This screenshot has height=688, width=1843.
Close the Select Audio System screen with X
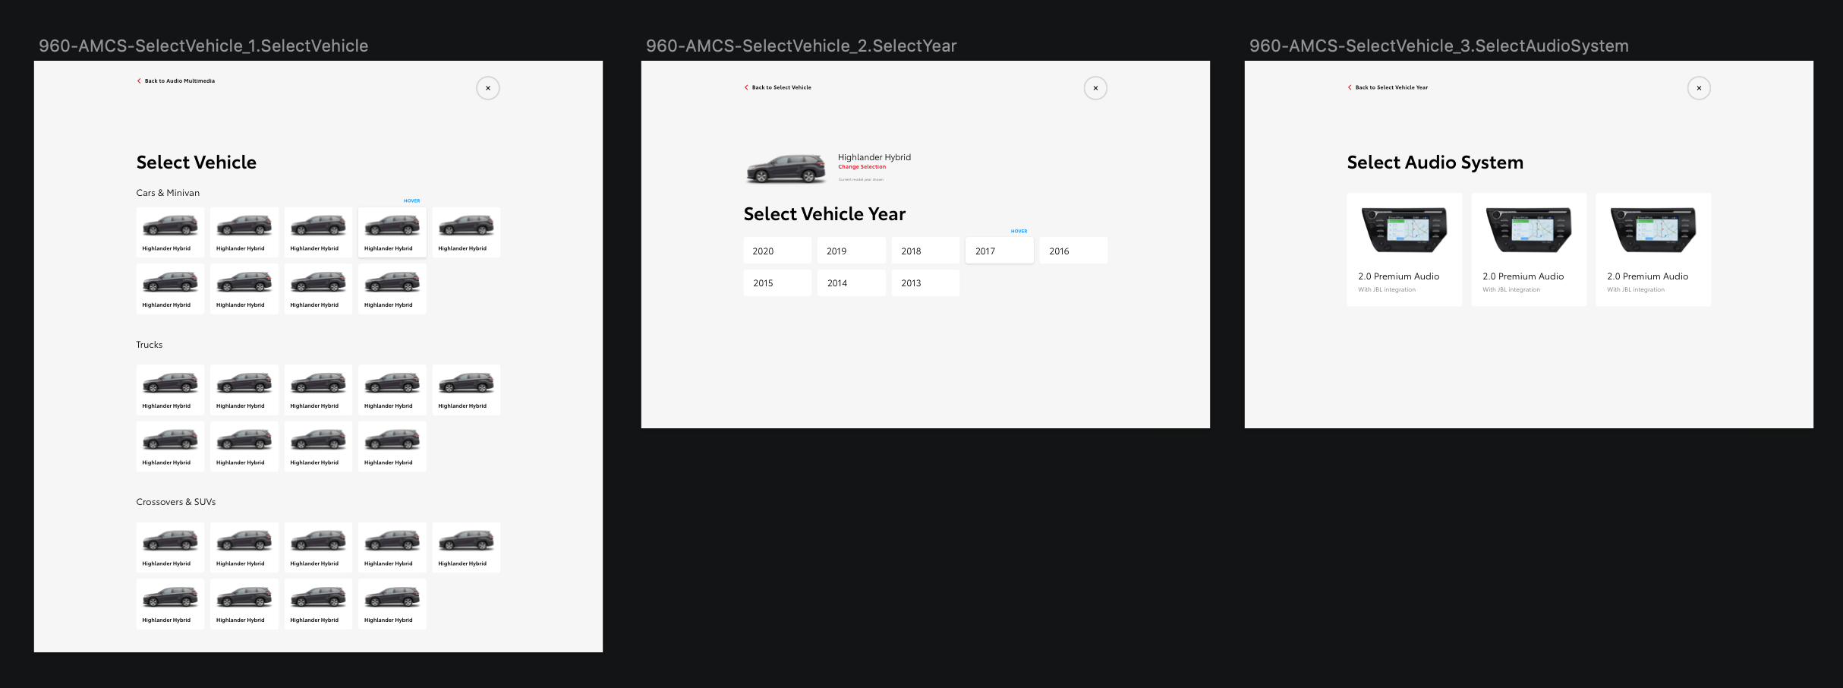point(1699,88)
